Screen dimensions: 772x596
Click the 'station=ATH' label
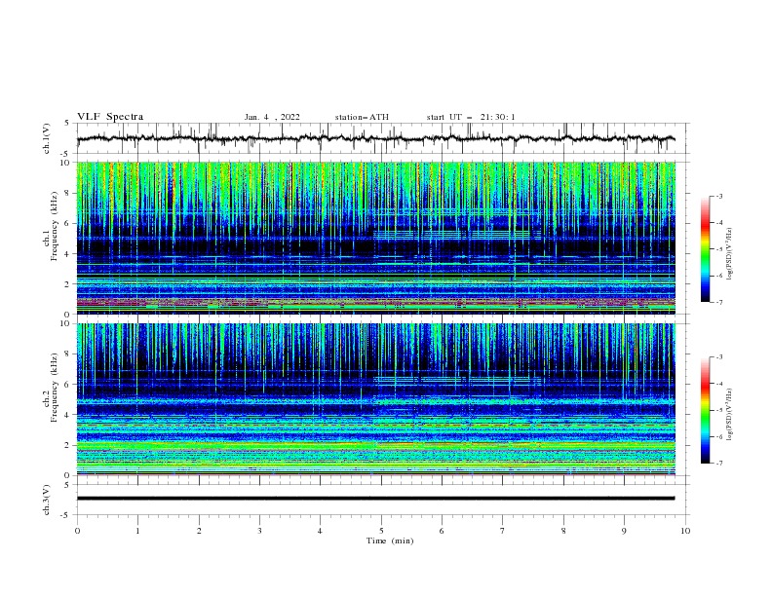coord(362,117)
